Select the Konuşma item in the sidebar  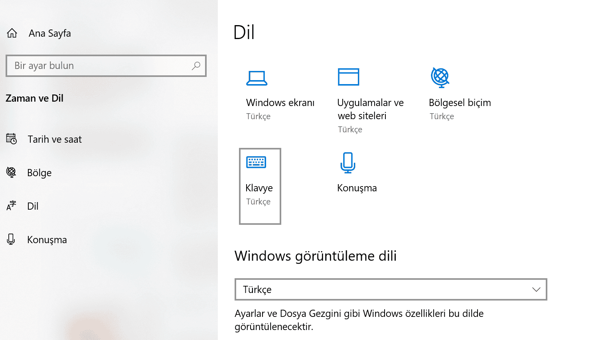coord(47,240)
